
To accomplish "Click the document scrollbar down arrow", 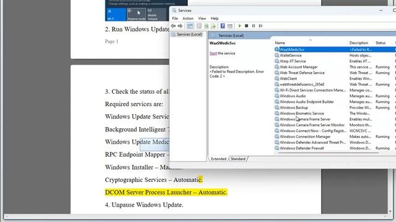I will pos(390,212).
